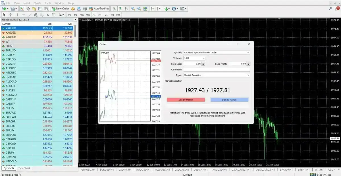Select the Crosshair tool
This screenshot has width=341, height=176.
[10, 15]
